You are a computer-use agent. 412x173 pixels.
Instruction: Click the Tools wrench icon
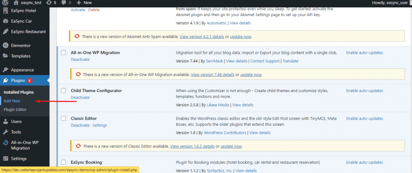tap(5, 132)
